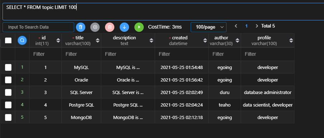Click the 'title' column header label
The height and width of the screenshot is (138, 324).
tap(79, 38)
